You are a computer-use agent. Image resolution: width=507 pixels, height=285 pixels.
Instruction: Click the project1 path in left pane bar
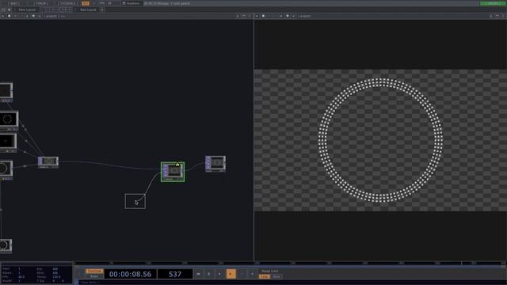click(x=51, y=16)
